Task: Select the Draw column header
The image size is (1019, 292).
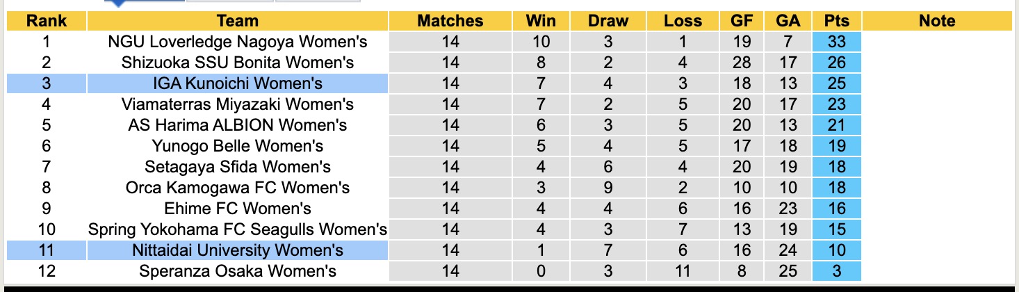Action: tap(608, 21)
